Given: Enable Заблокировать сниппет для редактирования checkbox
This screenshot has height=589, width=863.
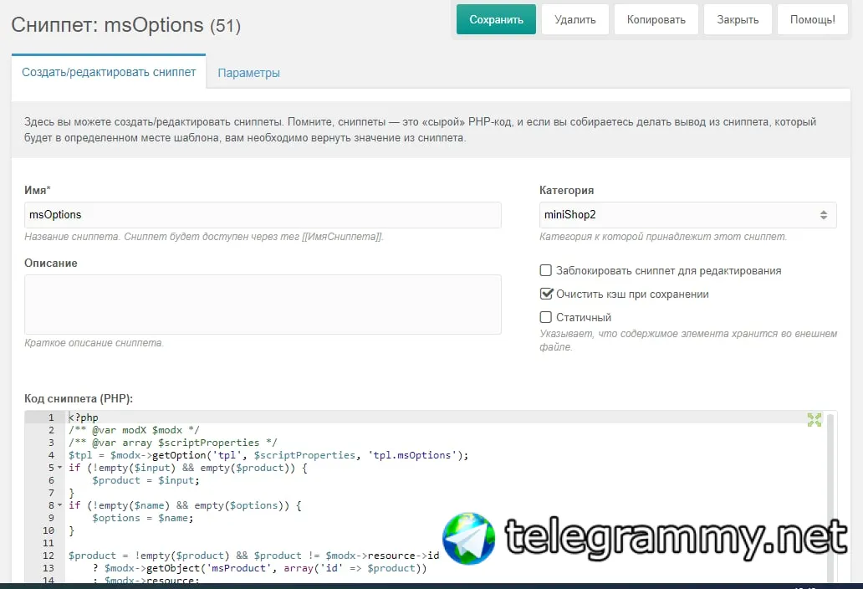Looking at the screenshot, I should [545, 270].
